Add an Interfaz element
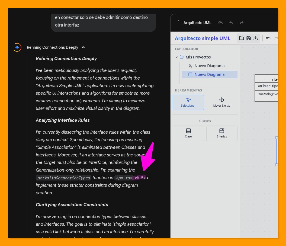Image resolution: width=286 pixels, height=246 pixels. (x=221, y=133)
